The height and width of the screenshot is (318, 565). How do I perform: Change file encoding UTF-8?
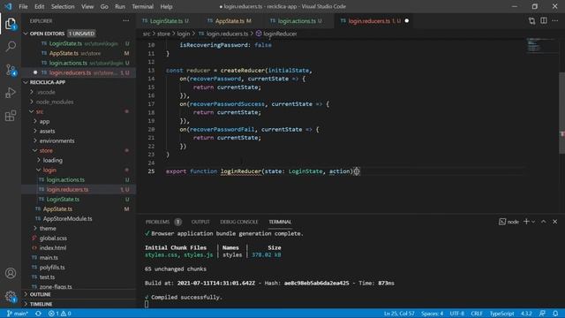point(457,314)
